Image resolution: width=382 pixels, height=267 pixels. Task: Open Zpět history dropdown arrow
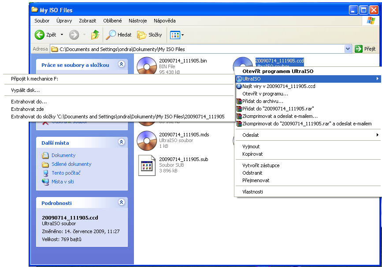coord(62,35)
